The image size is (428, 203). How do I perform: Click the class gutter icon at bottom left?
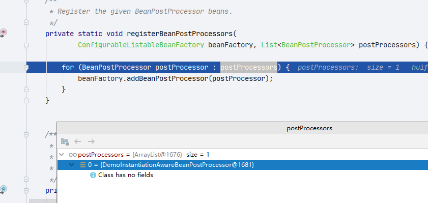[x=3, y=189]
